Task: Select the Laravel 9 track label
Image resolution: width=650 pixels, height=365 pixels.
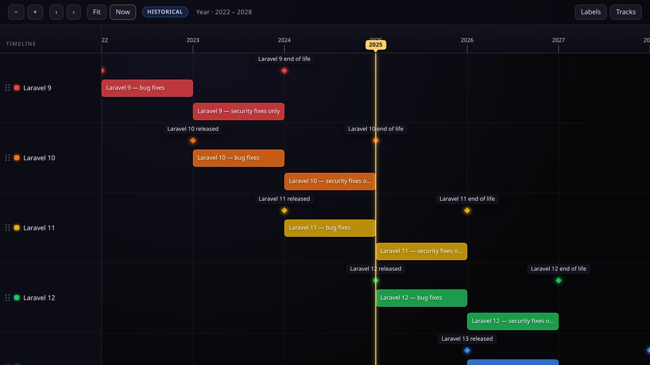Action: pos(37,88)
